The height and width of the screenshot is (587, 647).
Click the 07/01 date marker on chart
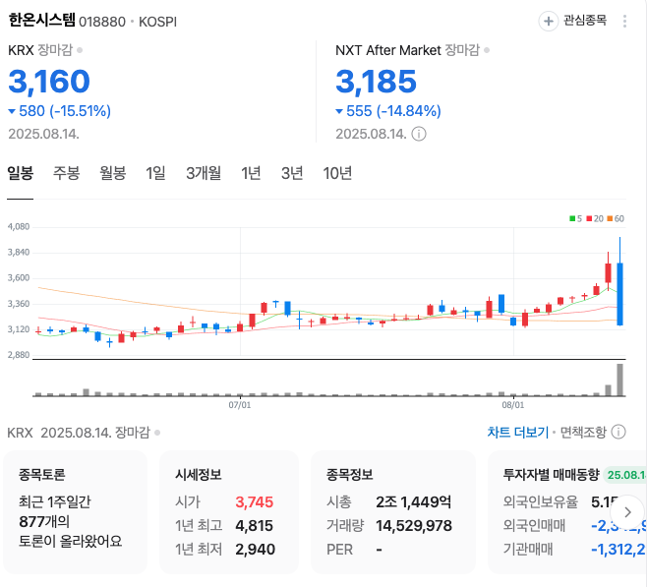point(240,405)
